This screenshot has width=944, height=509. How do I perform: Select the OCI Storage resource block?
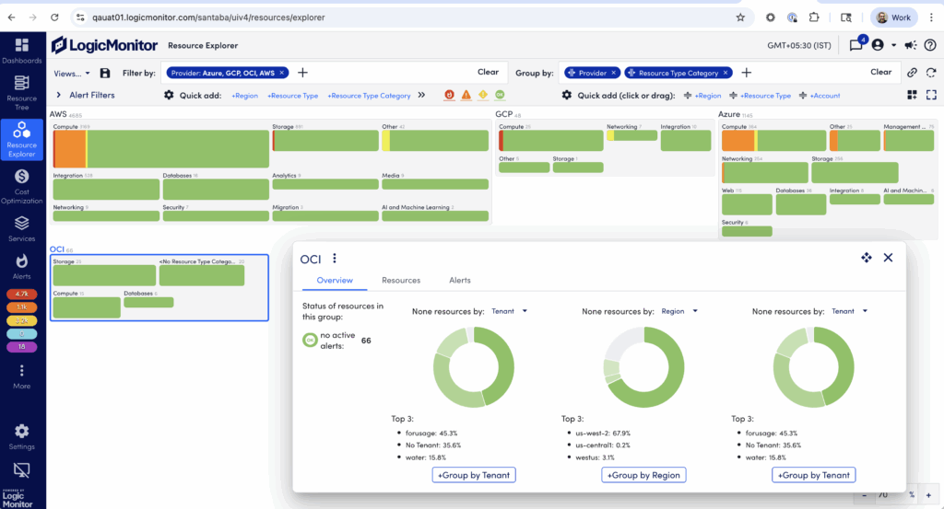(x=104, y=275)
